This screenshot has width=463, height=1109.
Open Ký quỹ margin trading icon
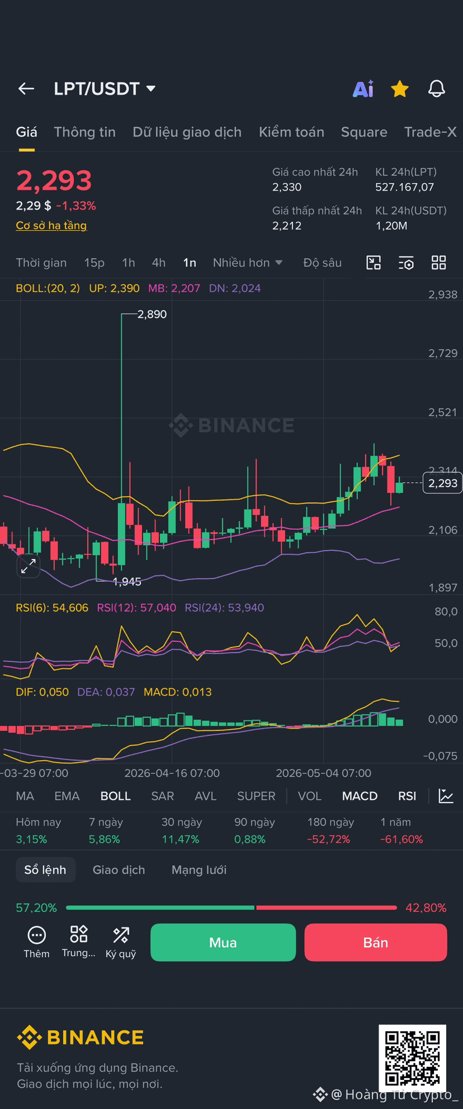pos(121,942)
